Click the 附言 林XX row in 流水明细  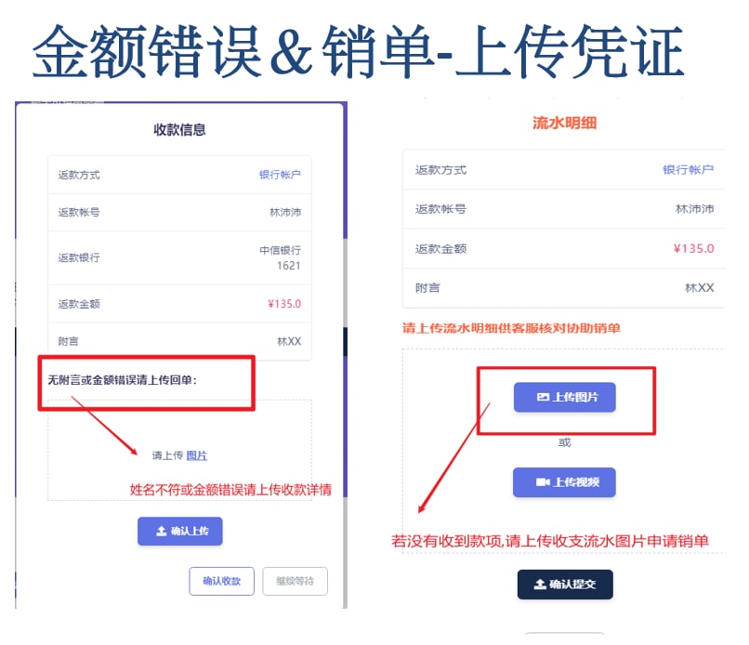click(x=564, y=287)
